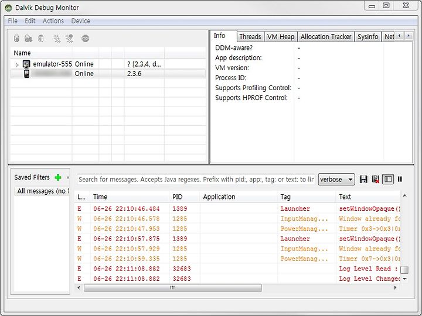Select the Info tab
The width and height of the screenshot is (422, 316).
(223, 36)
